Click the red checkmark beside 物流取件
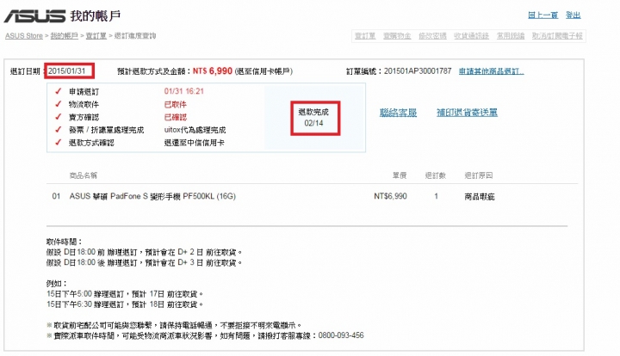Image resolution: width=620 pixels, height=356 pixels. tap(59, 104)
